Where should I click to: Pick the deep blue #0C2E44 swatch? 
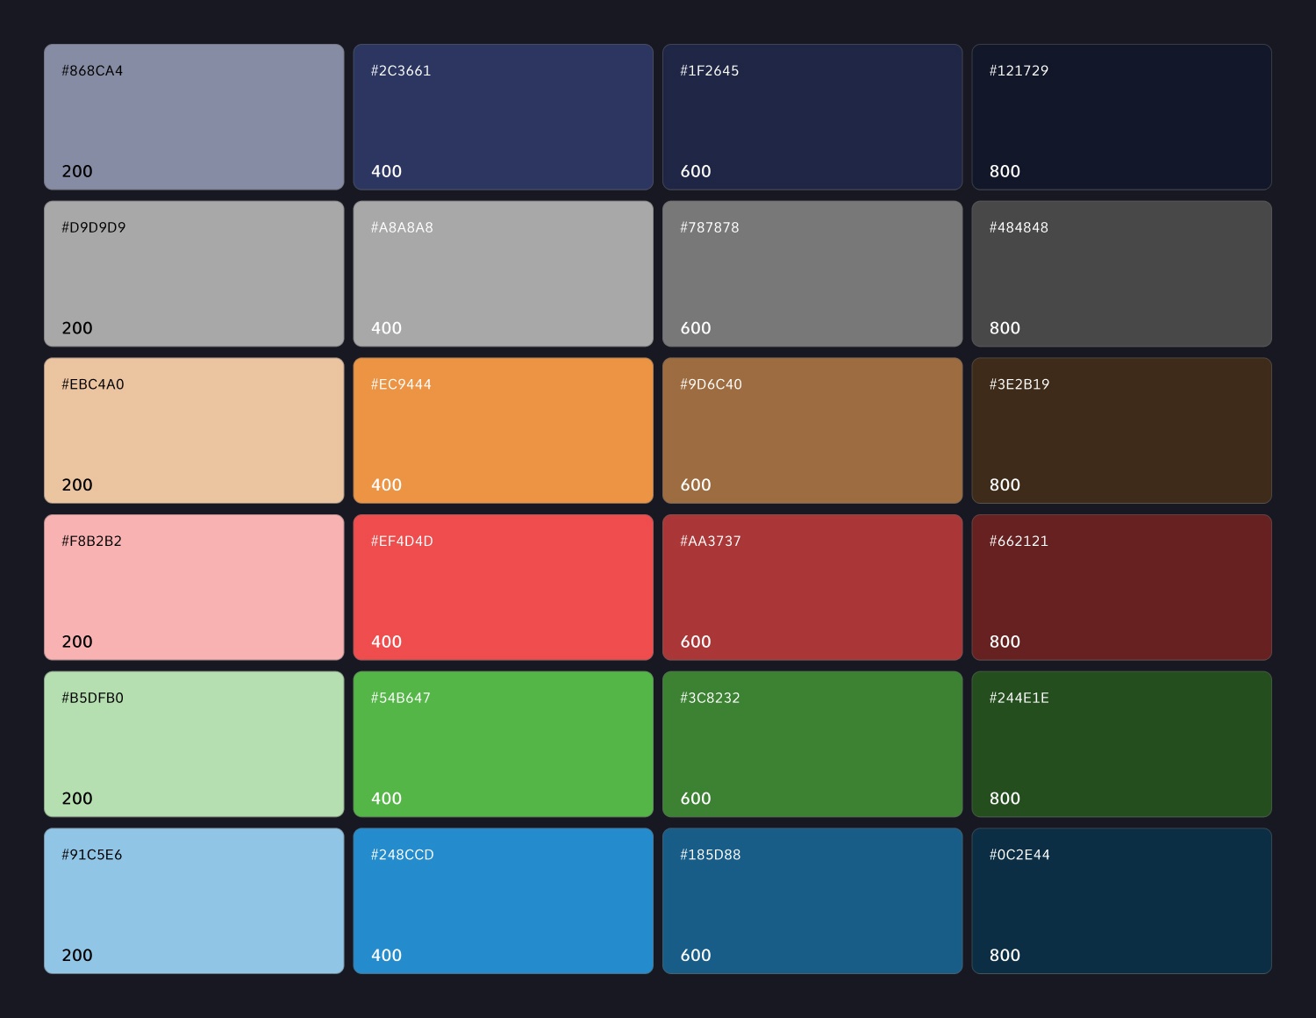1121,900
